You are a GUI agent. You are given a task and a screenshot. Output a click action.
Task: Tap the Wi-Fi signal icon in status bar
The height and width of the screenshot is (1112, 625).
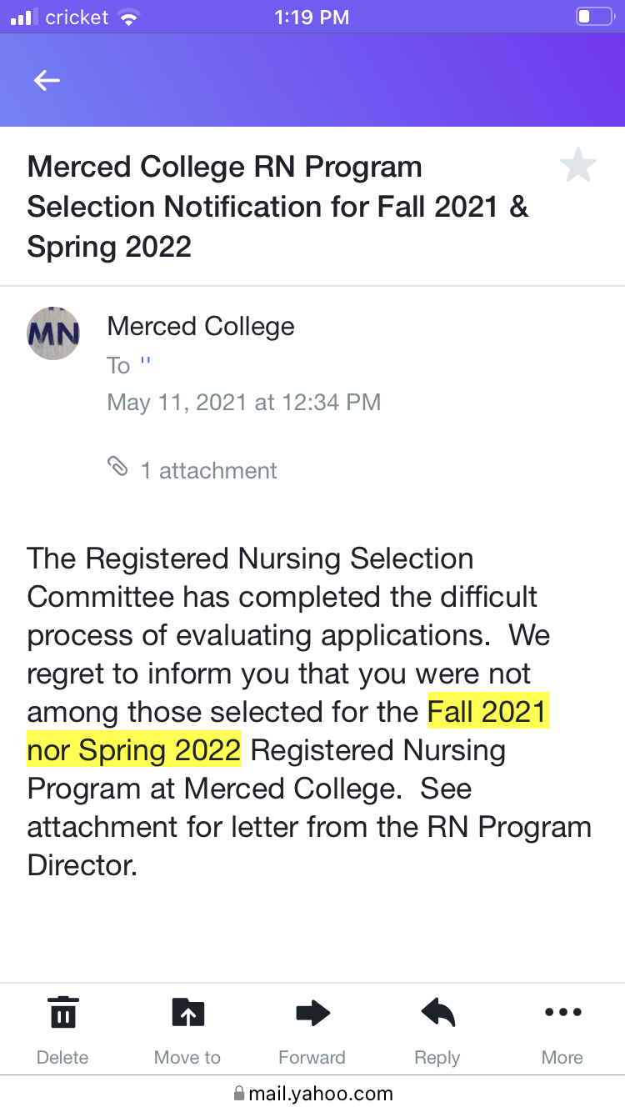click(x=128, y=18)
